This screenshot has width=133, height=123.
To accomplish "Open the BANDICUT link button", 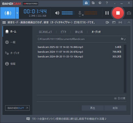I will coord(17,108).
